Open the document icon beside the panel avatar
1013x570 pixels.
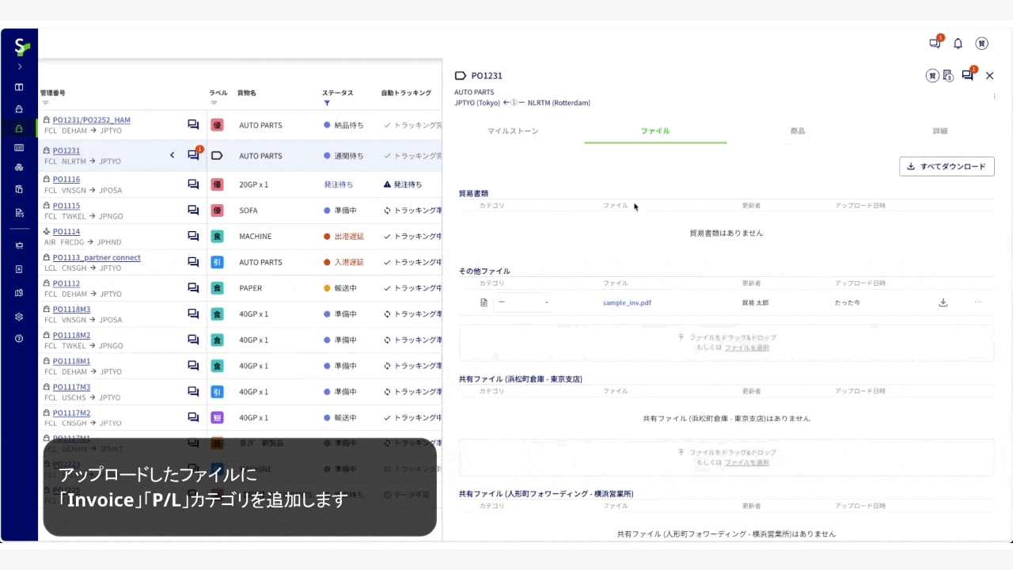click(947, 76)
